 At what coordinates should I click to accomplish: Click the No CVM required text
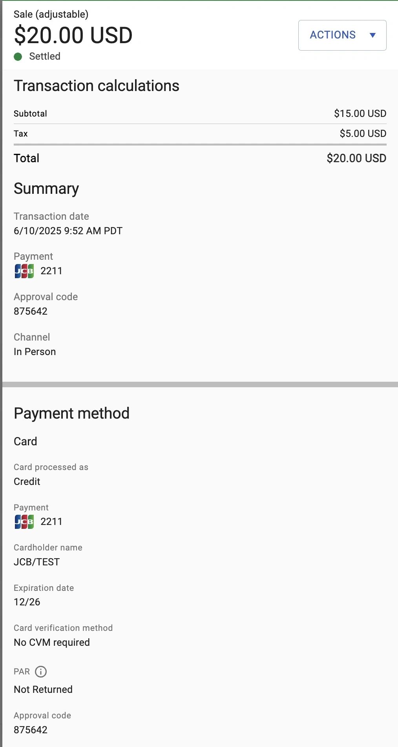[52, 643]
